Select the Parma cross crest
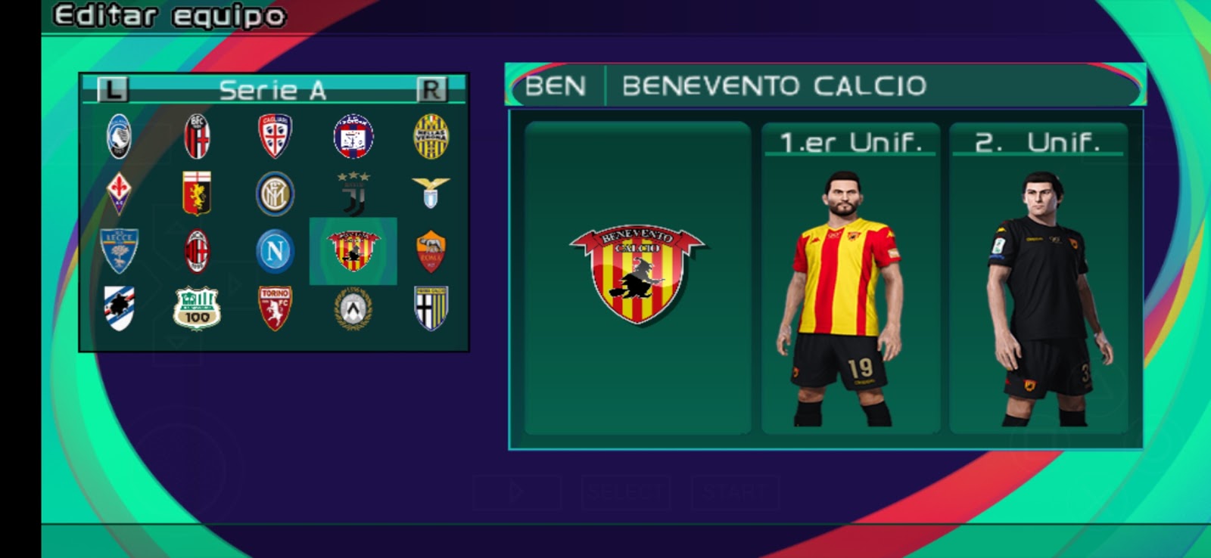The height and width of the screenshot is (558, 1211). pos(431,308)
